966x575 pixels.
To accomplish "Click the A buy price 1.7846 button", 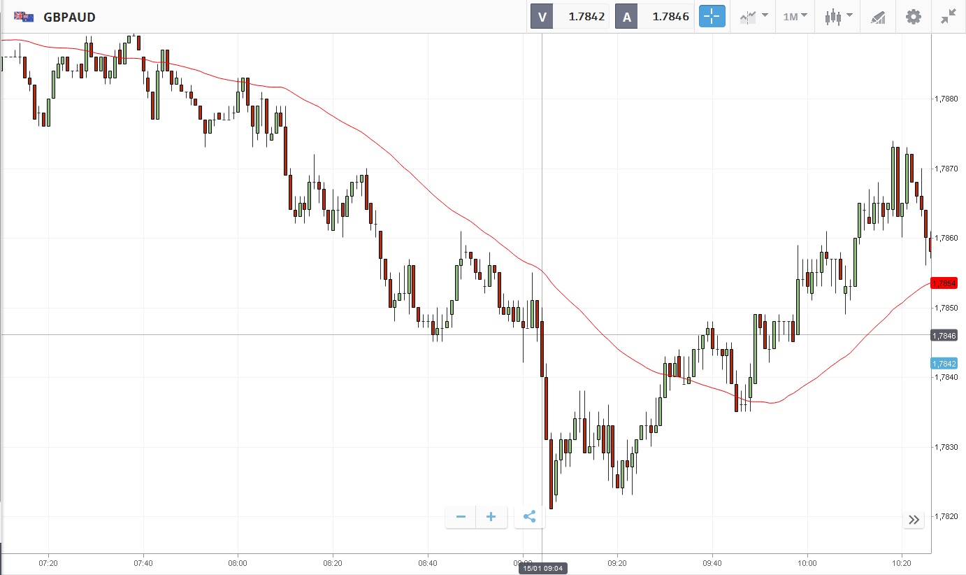I will click(x=654, y=17).
